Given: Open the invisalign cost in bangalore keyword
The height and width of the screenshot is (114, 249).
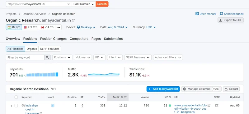Looking at the screenshot, I should pyautogui.click(x=32, y=109).
